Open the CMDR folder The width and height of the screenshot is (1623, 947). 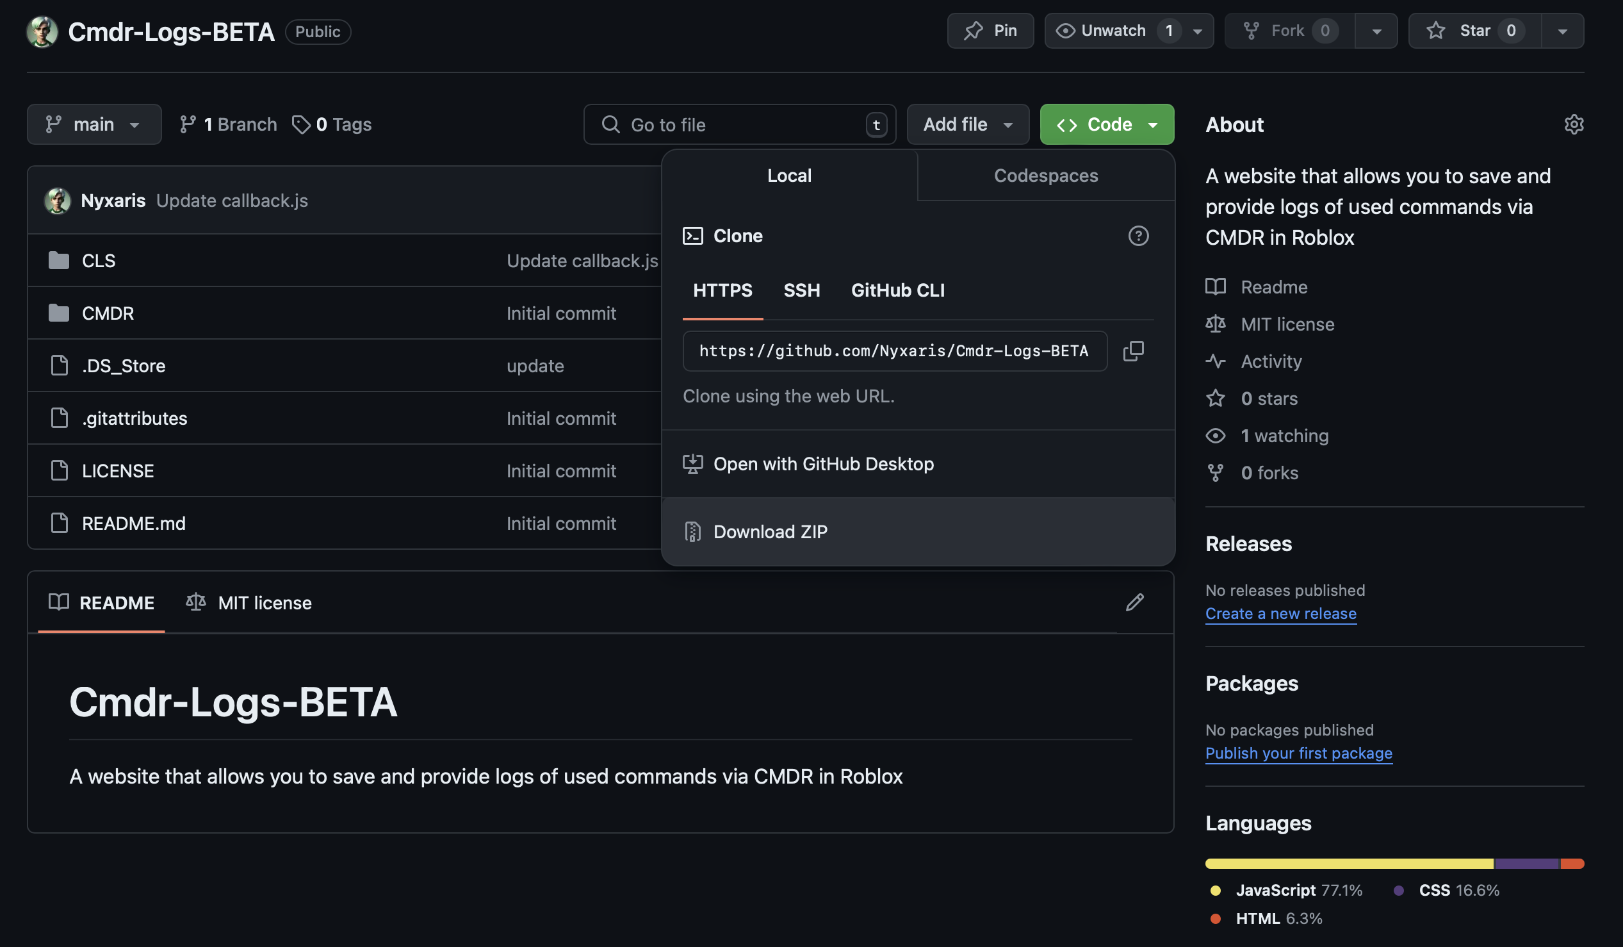pos(108,313)
